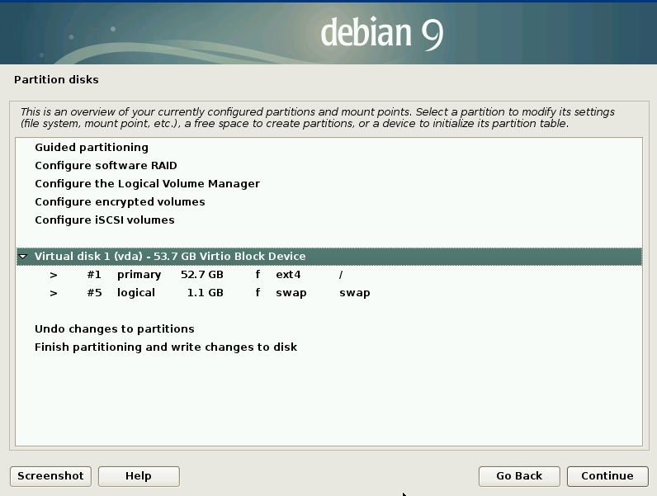Select the #5 logical swap partition
The height and width of the screenshot is (496, 657).
click(x=206, y=293)
